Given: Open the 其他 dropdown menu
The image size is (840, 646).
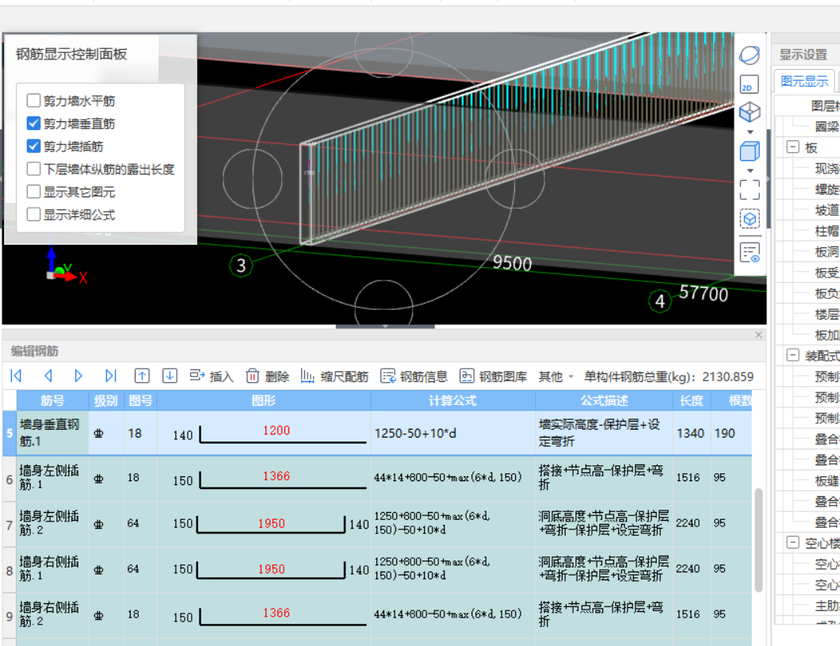Looking at the screenshot, I should click(x=556, y=377).
